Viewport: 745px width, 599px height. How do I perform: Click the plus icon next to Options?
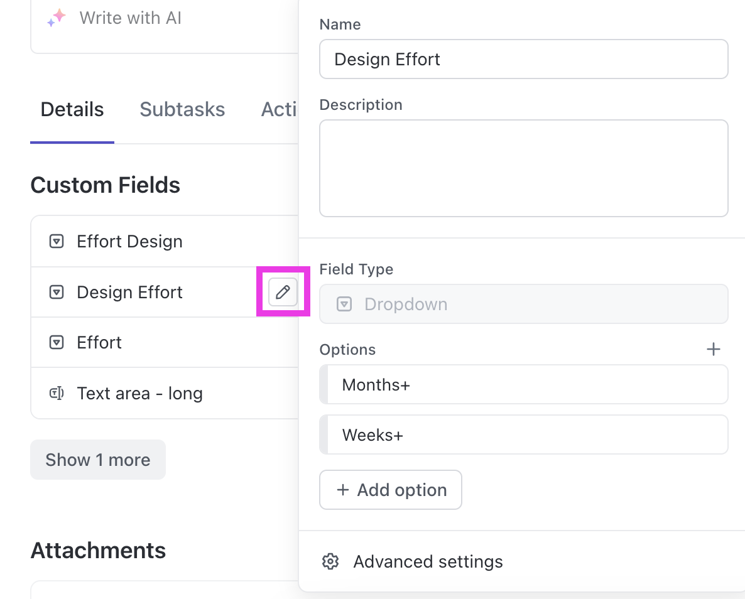713,350
